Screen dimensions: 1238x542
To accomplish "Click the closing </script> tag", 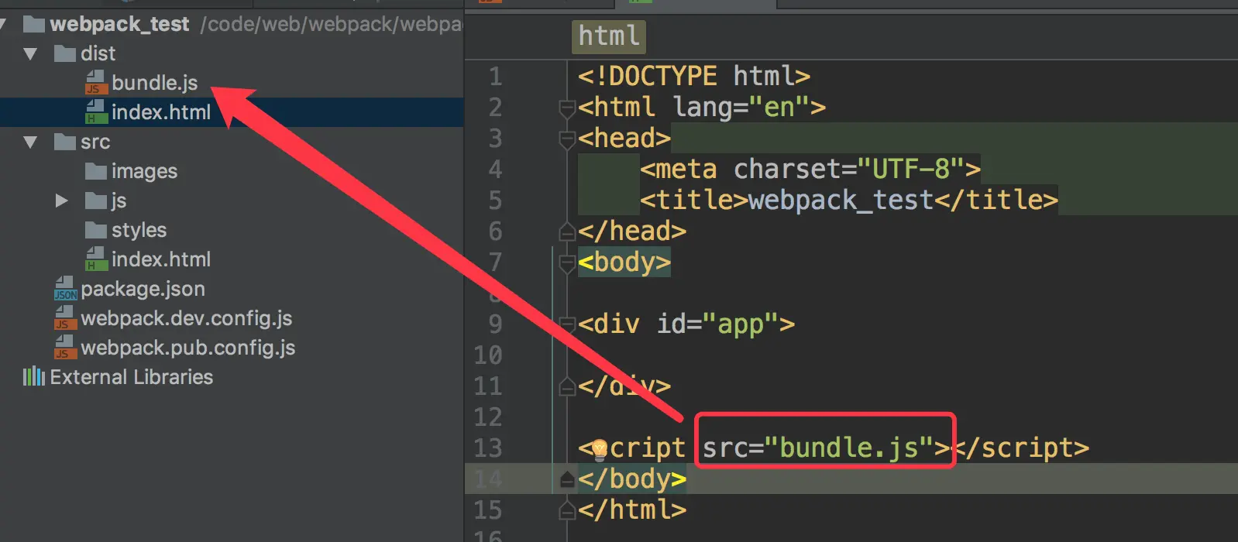I will pos(1020,448).
